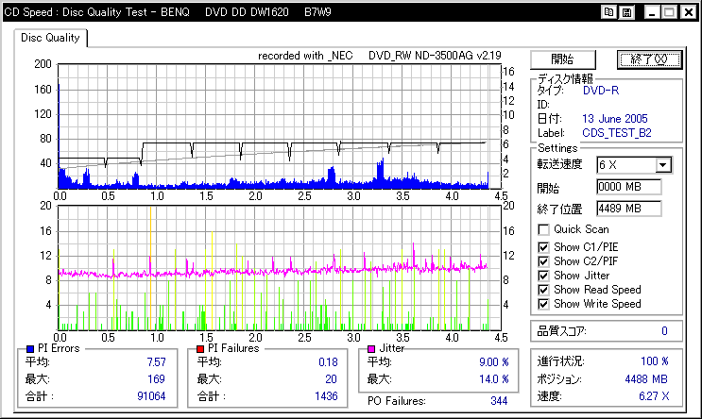Viewport: 702px width, 419px height.
Task: Uncheck Show C1/PIE option
Action: (543, 247)
